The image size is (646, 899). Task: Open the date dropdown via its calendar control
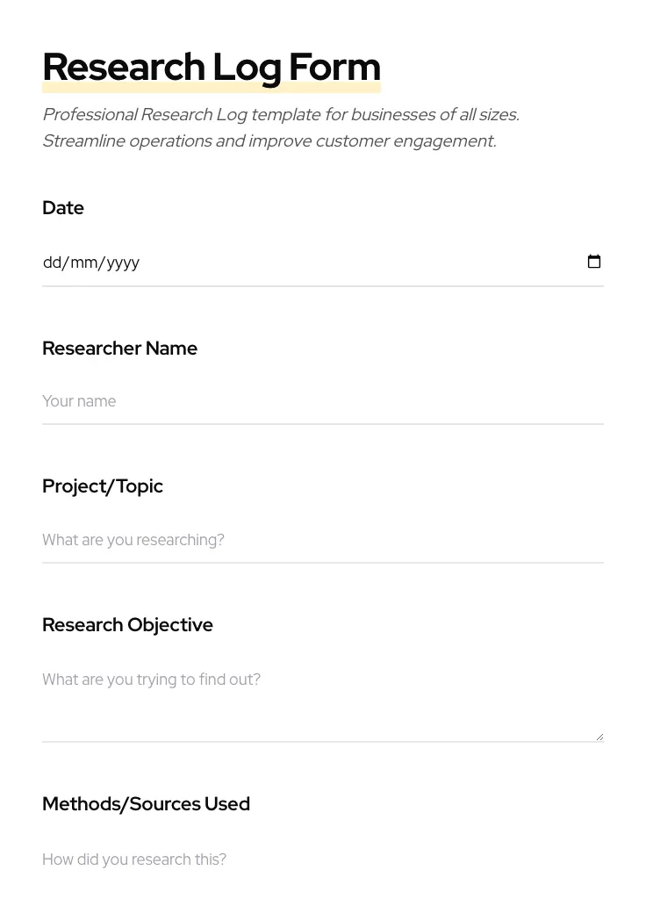594,262
